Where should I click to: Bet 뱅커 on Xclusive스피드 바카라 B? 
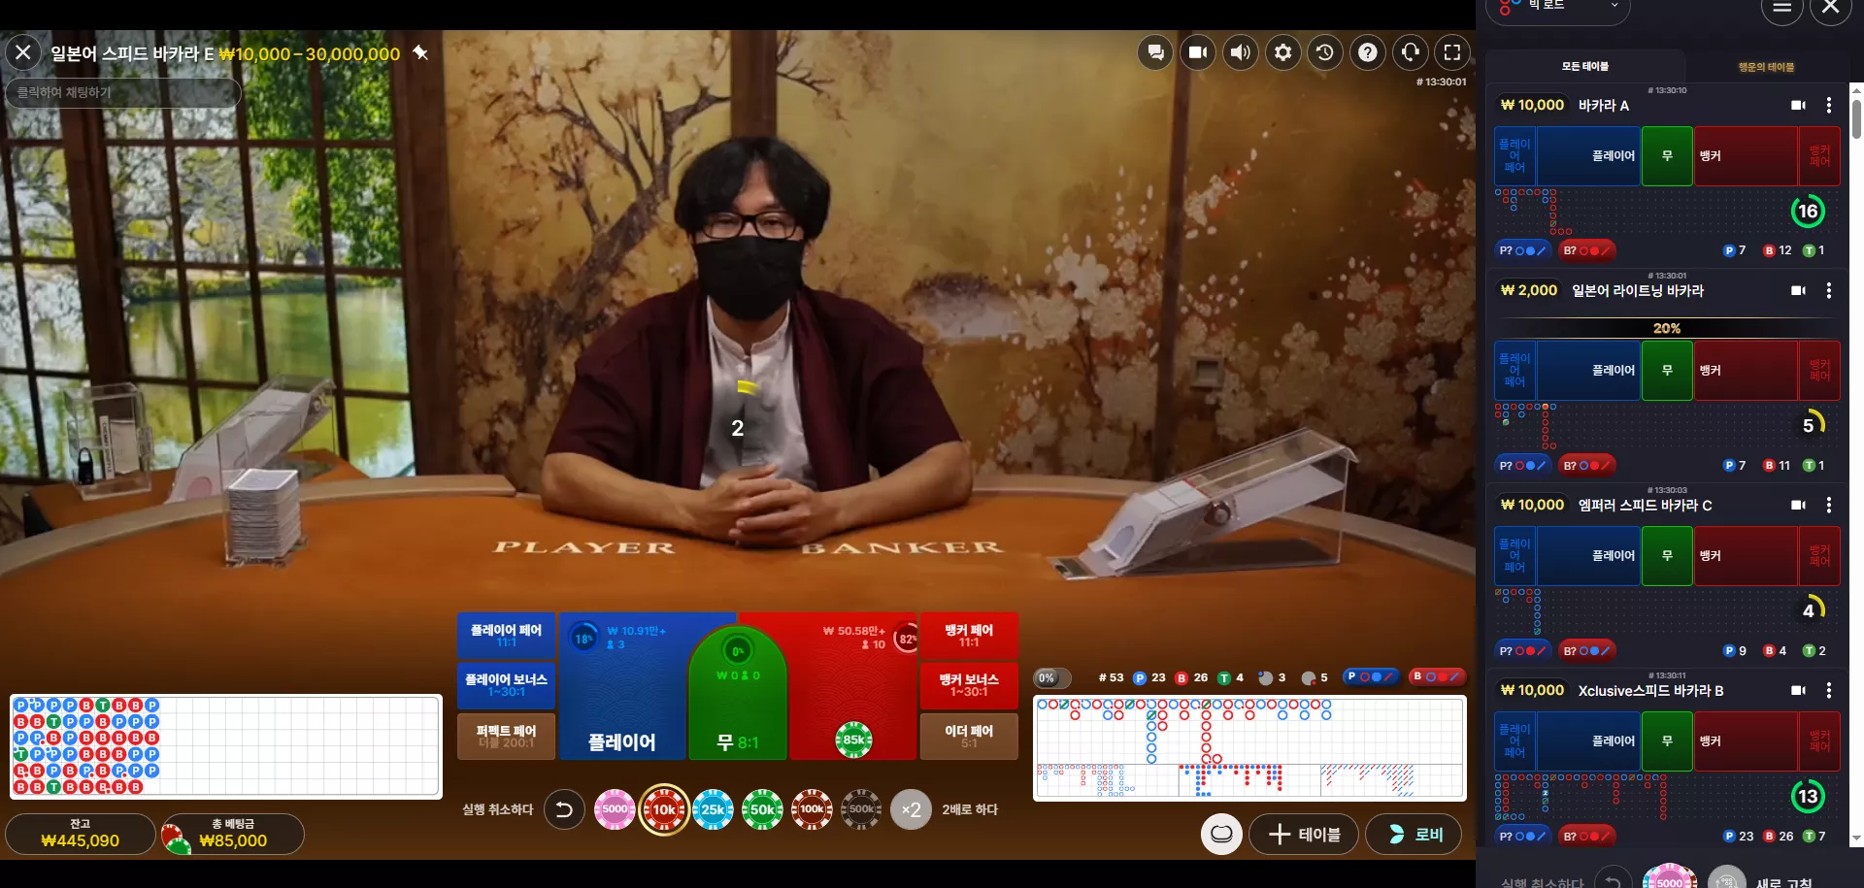1746,740
